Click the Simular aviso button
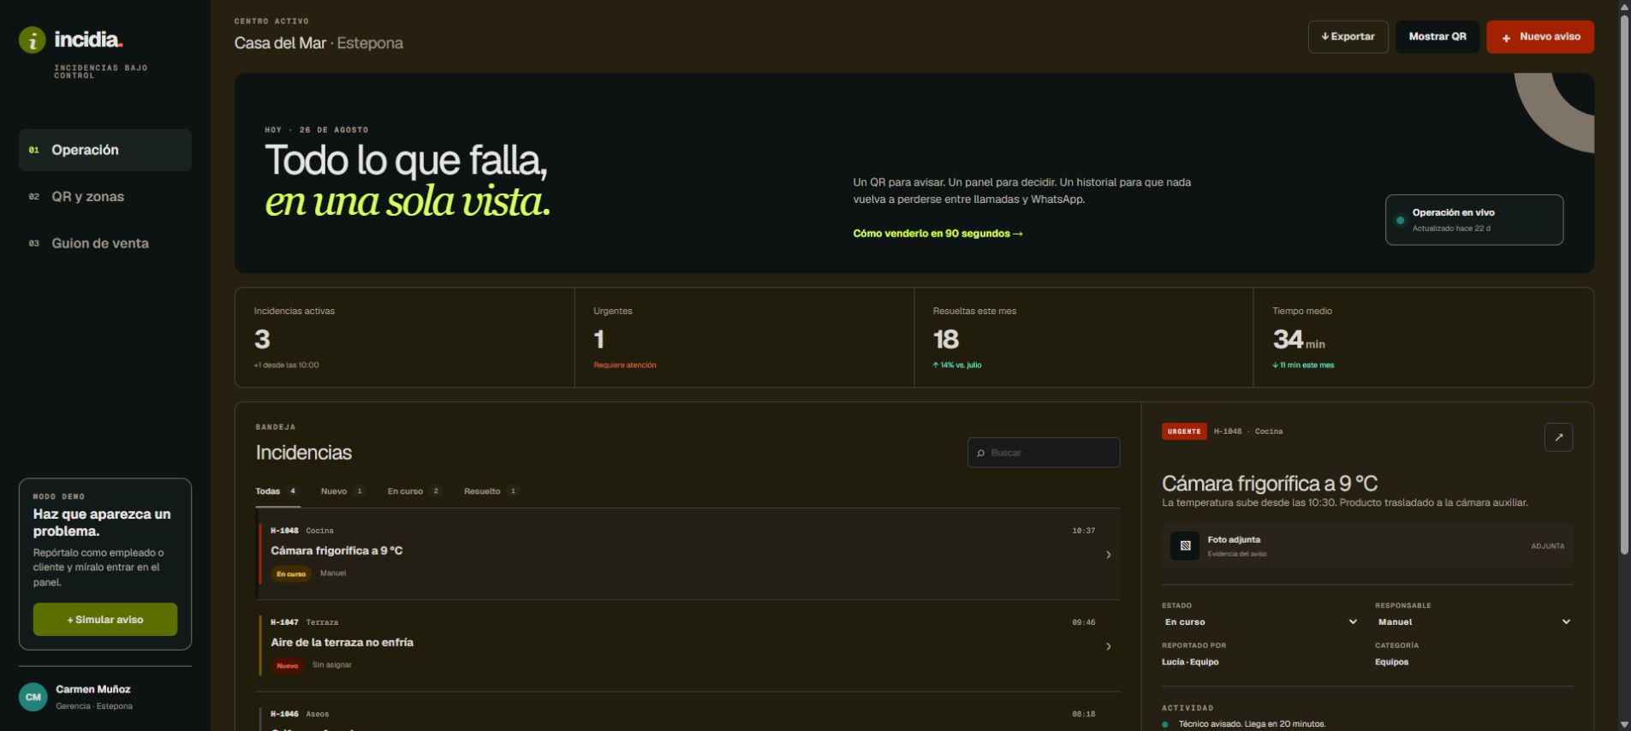This screenshot has width=1631, height=731. [105, 619]
